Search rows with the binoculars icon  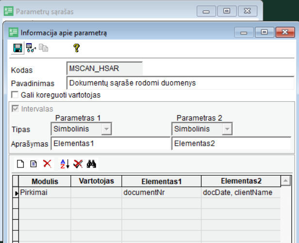tap(91, 164)
